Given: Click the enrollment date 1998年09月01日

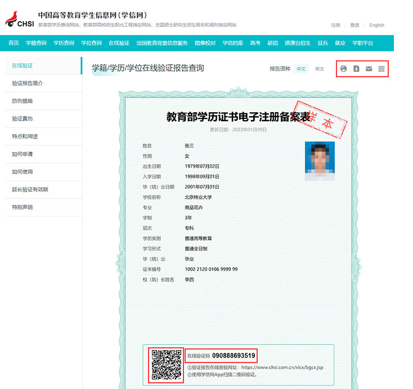Looking at the screenshot, I should click(202, 176).
